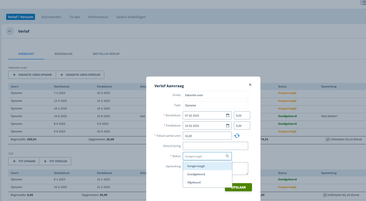366x201 pixels.
Task: Choose Aangevraagd in status dropdown
Action: coord(208,166)
